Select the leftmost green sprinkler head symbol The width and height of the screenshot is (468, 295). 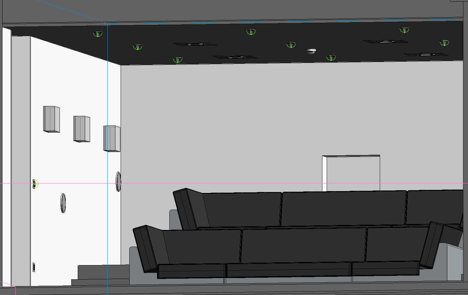(97, 35)
